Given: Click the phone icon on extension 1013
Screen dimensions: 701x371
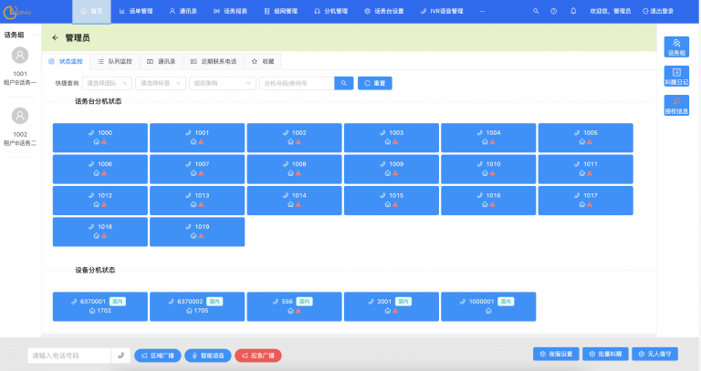Looking at the screenshot, I should (x=188, y=195).
